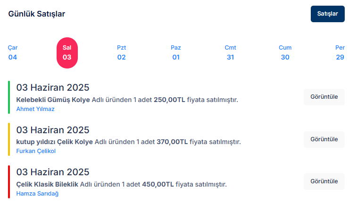Viewport: 357px width, 205px height.
Task: Click the green status bar beside the first sale
Action: coord(9,97)
